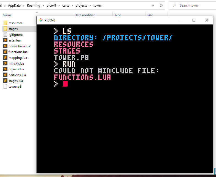This screenshot has height=177, width=216.
Task: Click the search magnifier icon in Explorer
Action: (x=175, y=5)
